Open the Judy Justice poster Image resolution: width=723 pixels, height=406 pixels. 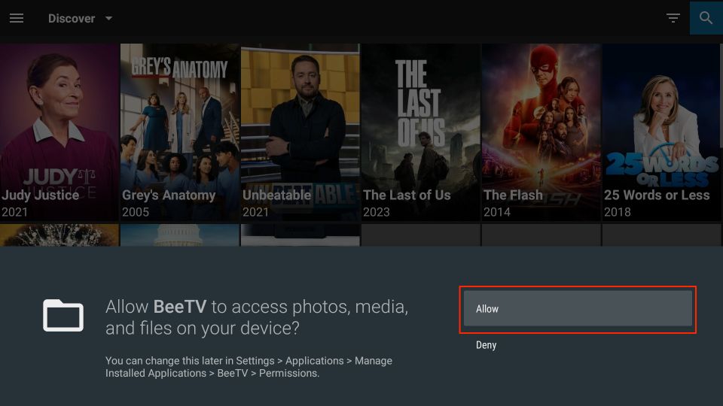(x=59, y=132)
